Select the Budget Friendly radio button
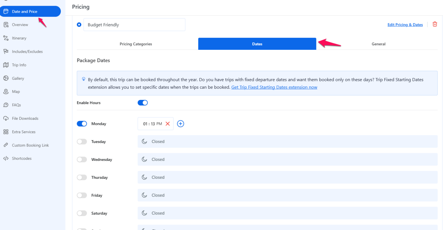The image size is (443, 230). pyautogui.click(x=79, y=24)
